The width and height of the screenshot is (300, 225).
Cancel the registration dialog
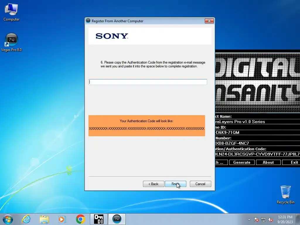tap(200, 184)
